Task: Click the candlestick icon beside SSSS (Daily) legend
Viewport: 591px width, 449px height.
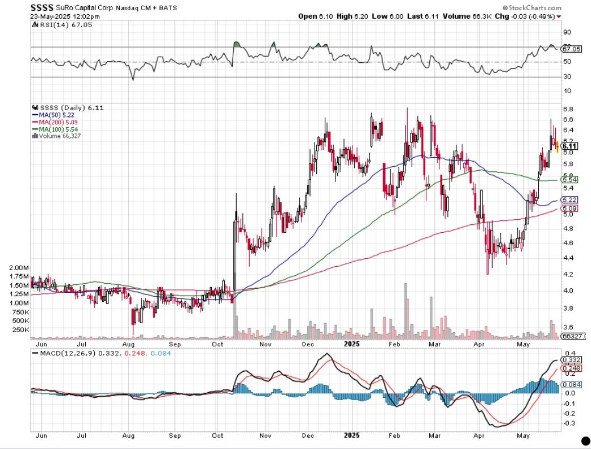Action: 33,108
